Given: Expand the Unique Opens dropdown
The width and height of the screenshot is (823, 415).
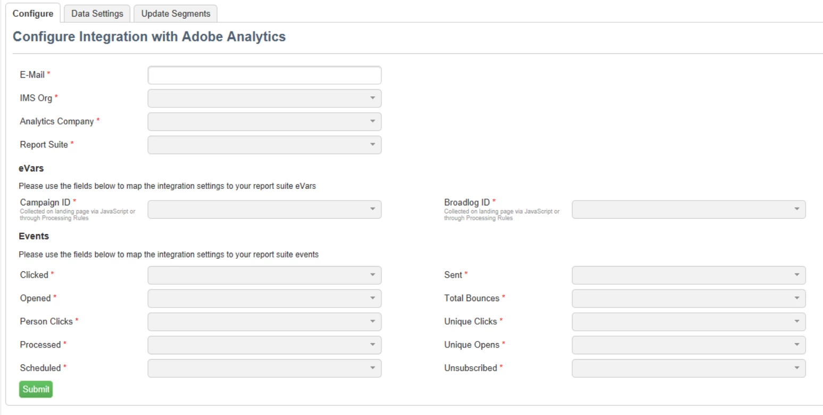Looking at the screenshot, I should (688, 345).
